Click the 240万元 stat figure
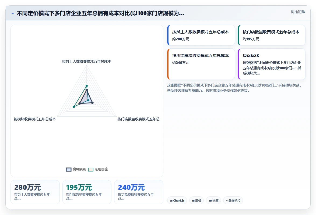The image size is (316, 215). pyautogui.click(x=131, y=187)
